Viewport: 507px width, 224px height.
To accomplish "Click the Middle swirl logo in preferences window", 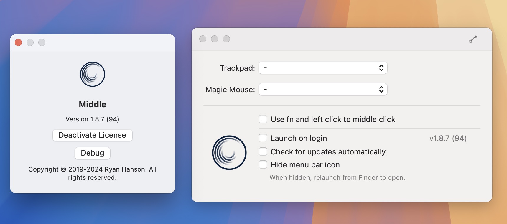I will pos(229,153).
